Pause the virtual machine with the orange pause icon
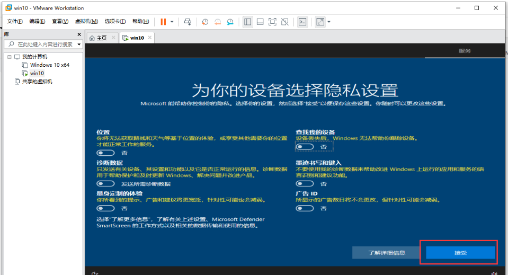508x275 pixels. tap(163, 22)
